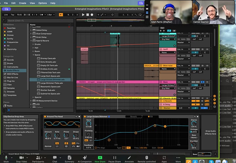Open the 1 Bar quantization dropdown

click(51, 15)
